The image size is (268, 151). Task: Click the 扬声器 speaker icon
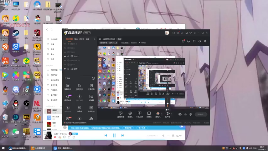pos(167,114)
